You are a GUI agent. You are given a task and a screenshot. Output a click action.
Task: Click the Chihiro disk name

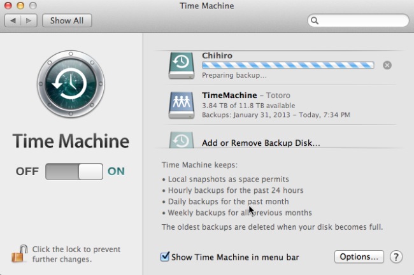click(217, 55)
